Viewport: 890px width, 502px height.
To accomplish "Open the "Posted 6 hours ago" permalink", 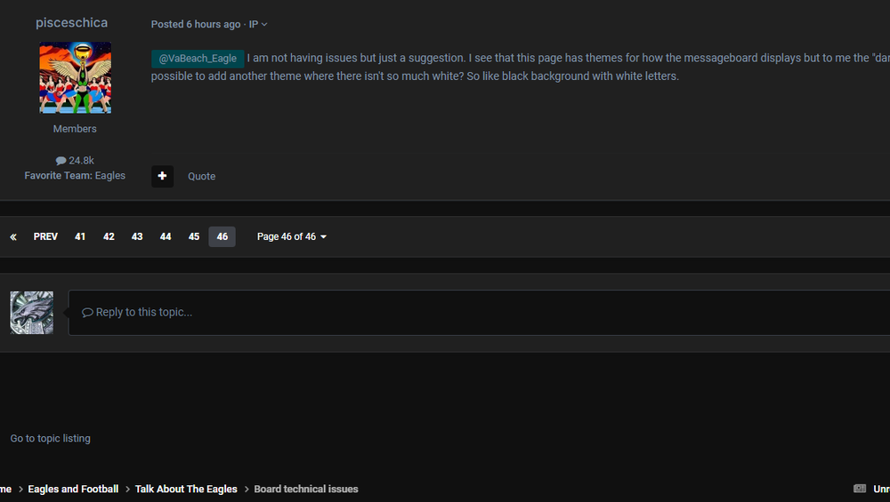I will tap(196, 24).
